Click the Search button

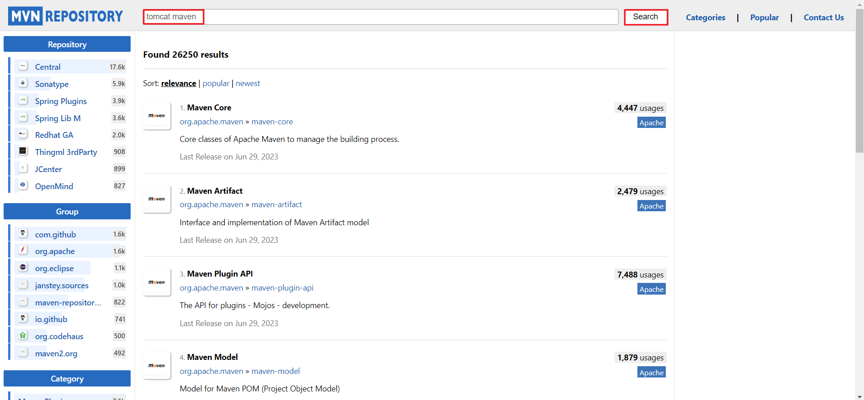[646, 17]
